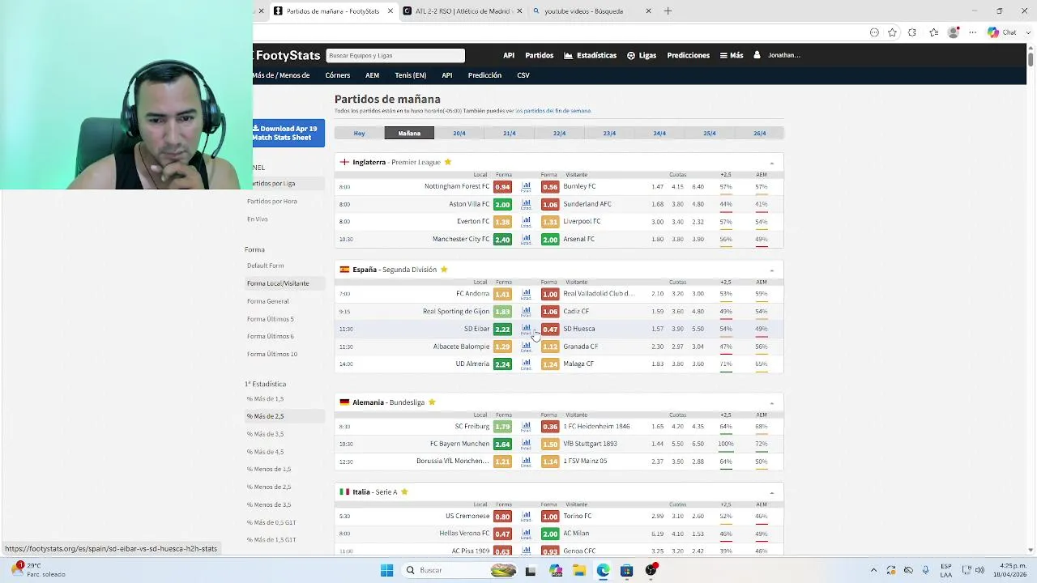Open the Ligas navigation dropdown

point(642,55)
